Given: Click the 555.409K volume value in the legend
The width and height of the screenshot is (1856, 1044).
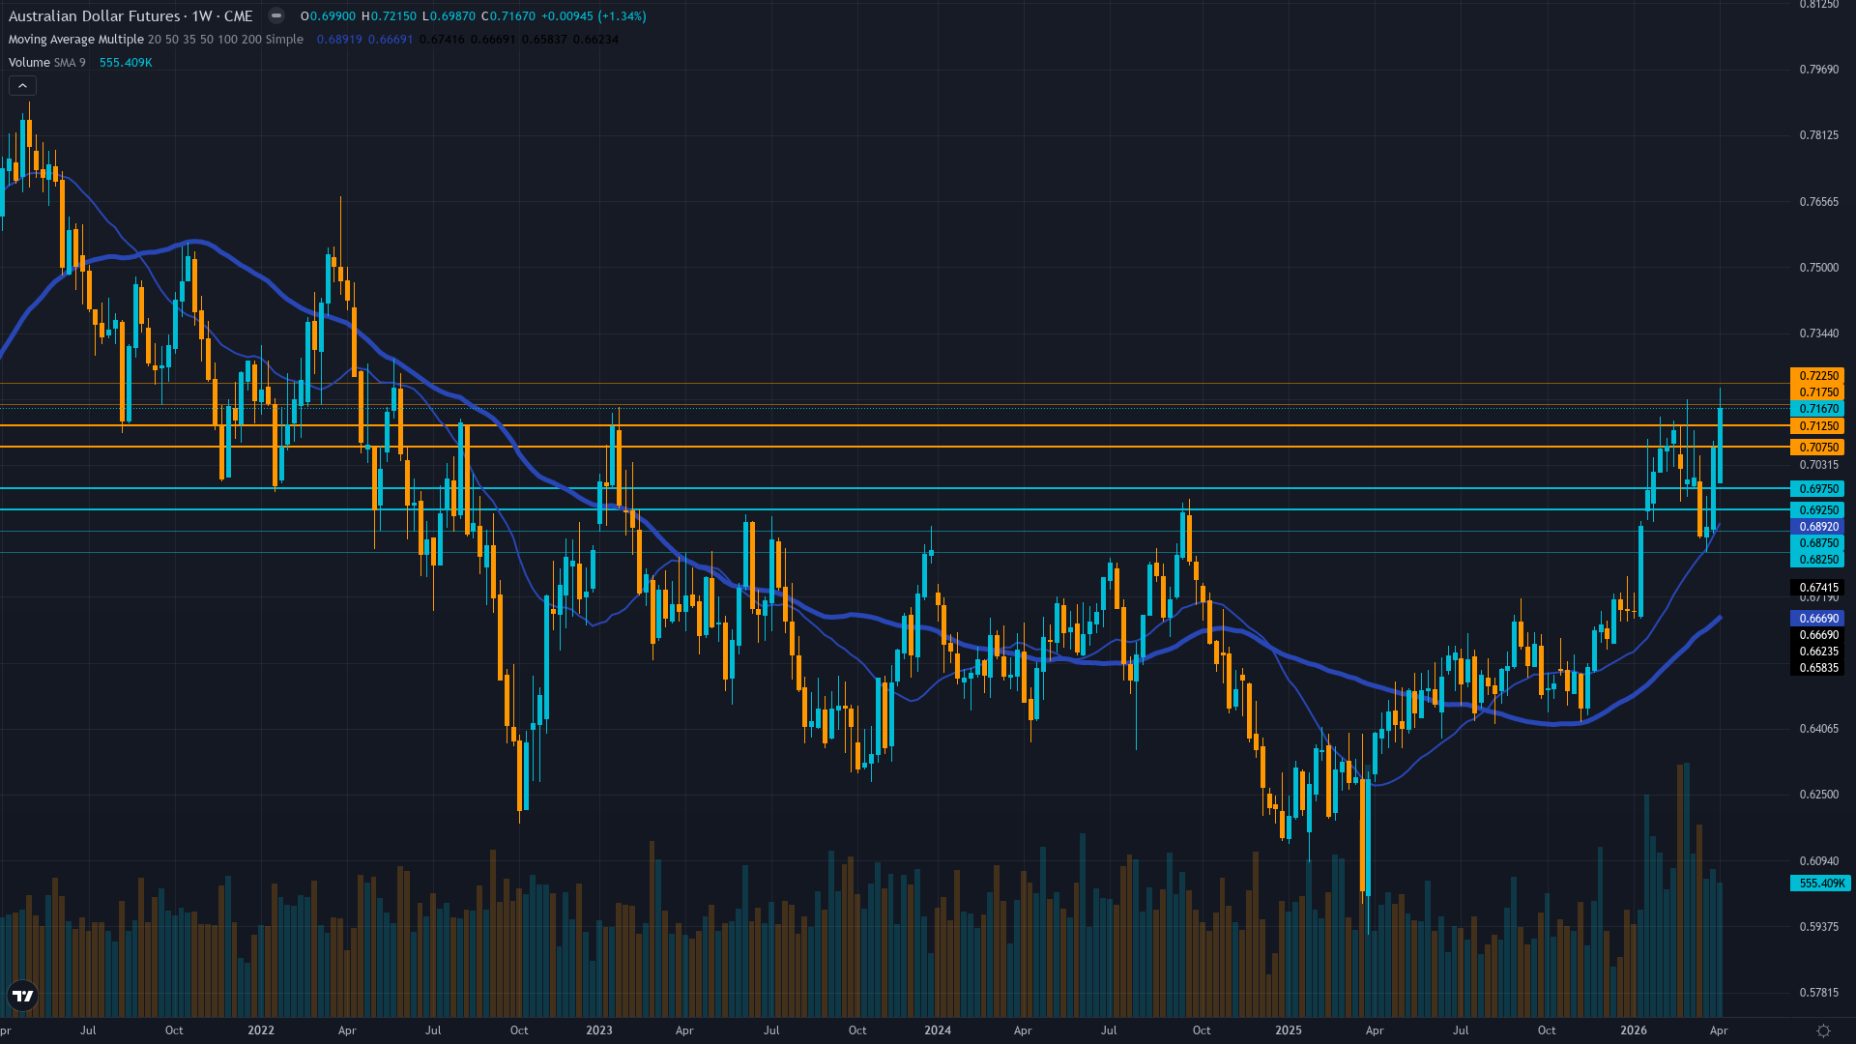Looking at the screenshot, I should [x=126, y=63].
